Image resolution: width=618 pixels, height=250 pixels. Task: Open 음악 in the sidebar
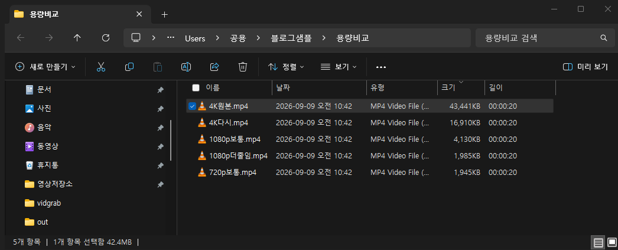[x=44, y=128]
